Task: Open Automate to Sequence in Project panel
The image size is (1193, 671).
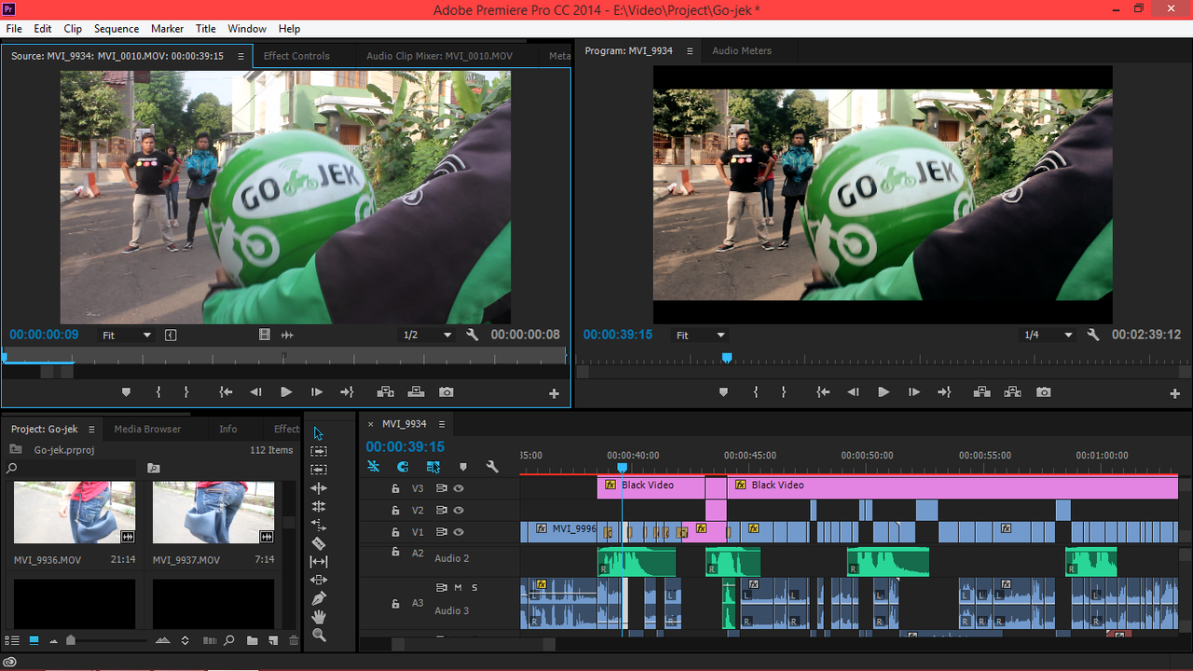Action: pos(210,640)
